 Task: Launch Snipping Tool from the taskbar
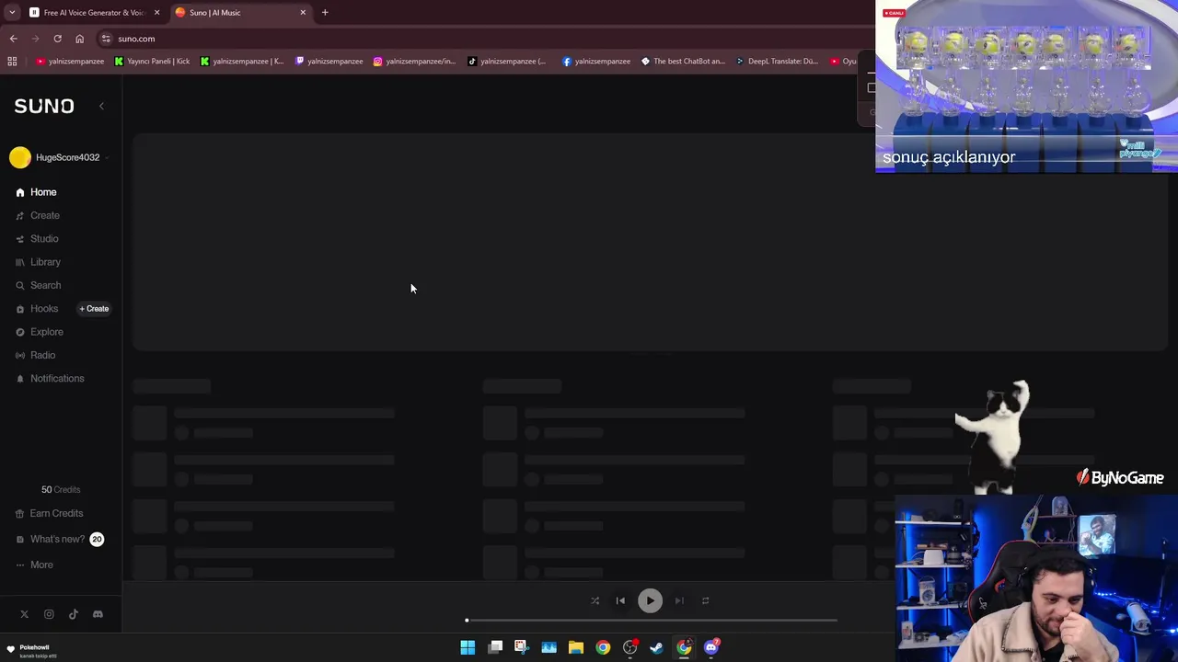pyautogui.click(x=521, y=647)
